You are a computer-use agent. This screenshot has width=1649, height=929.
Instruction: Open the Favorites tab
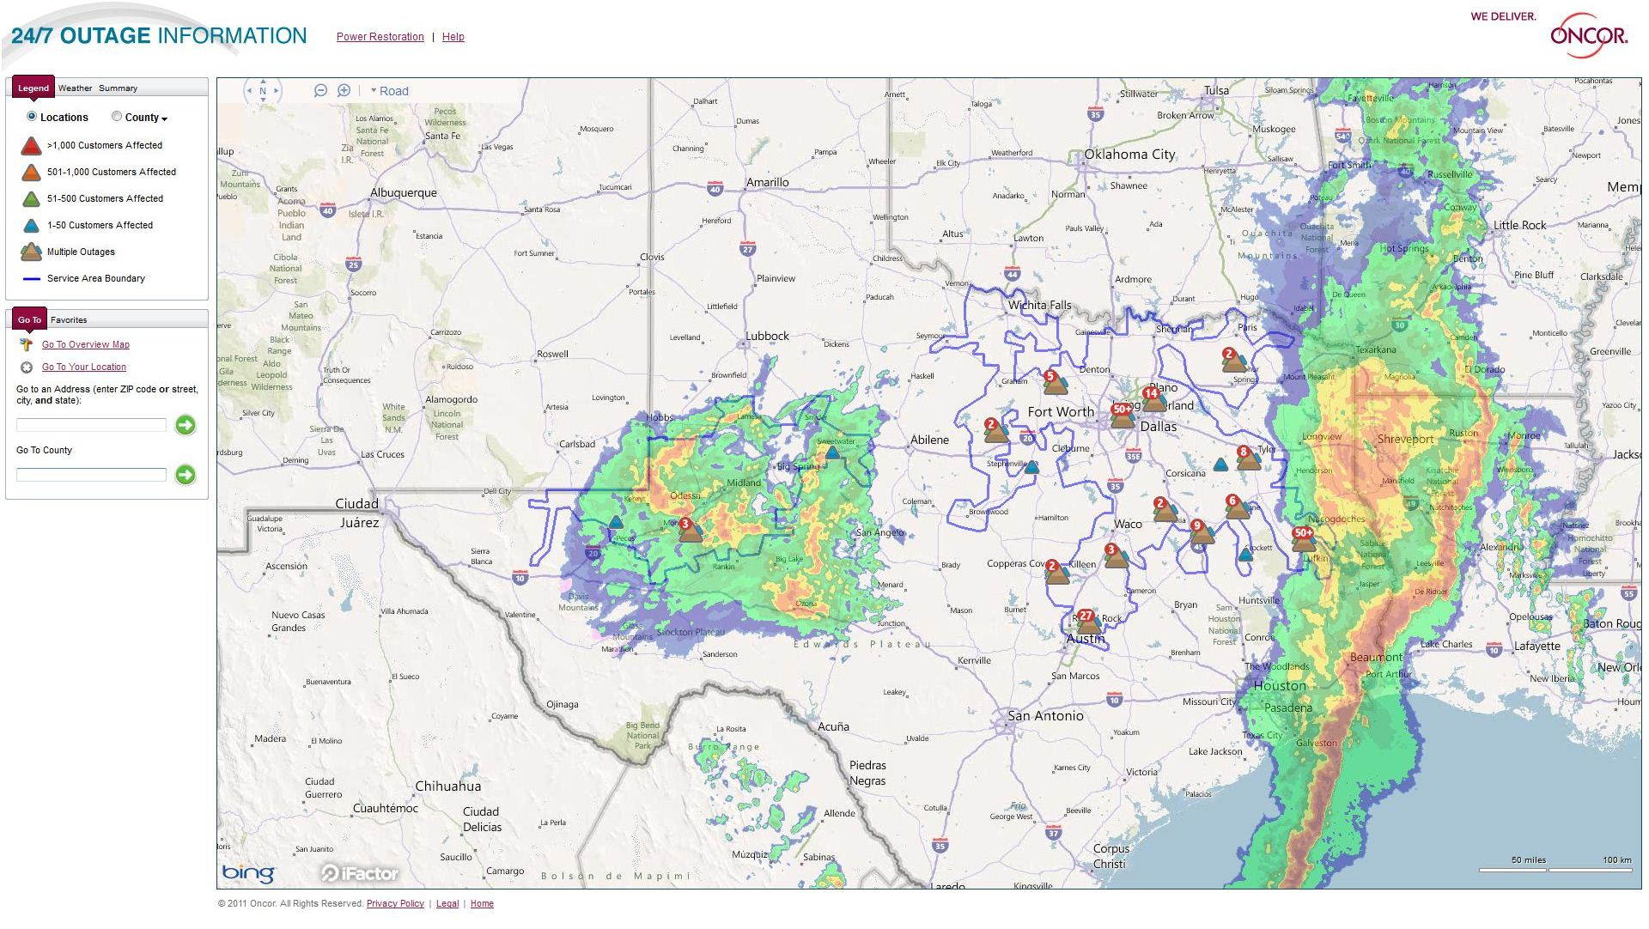click(69, 320)
